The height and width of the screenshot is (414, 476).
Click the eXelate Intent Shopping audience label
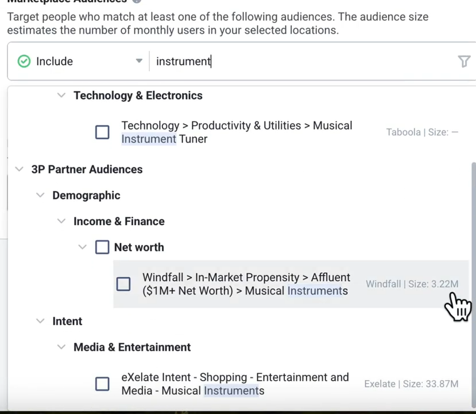235,384
